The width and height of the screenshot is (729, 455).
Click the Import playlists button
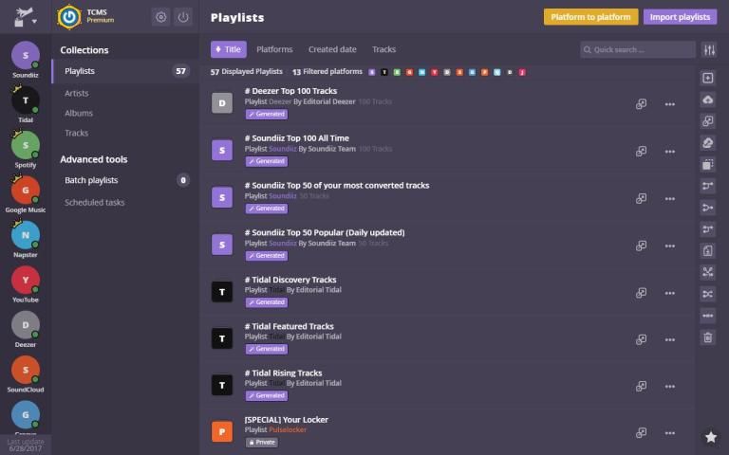click(680, 17)
